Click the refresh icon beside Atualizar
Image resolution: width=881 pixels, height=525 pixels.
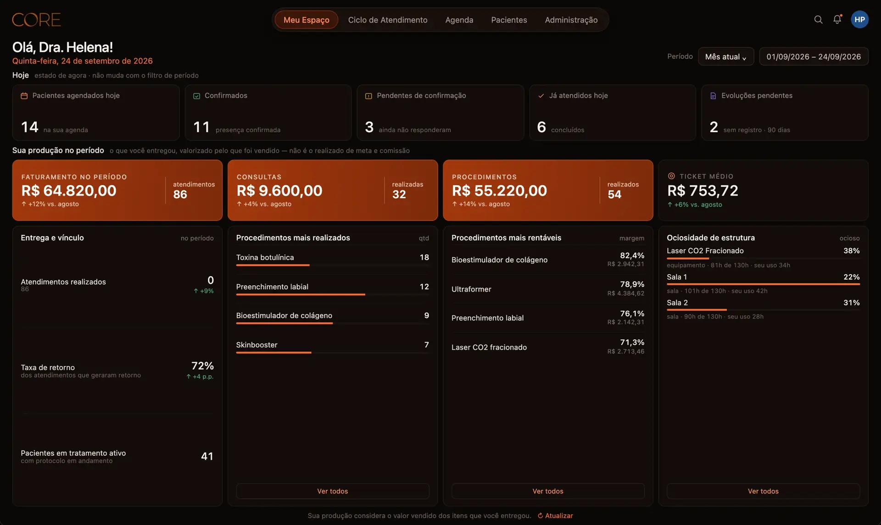(x=540, y=516)
